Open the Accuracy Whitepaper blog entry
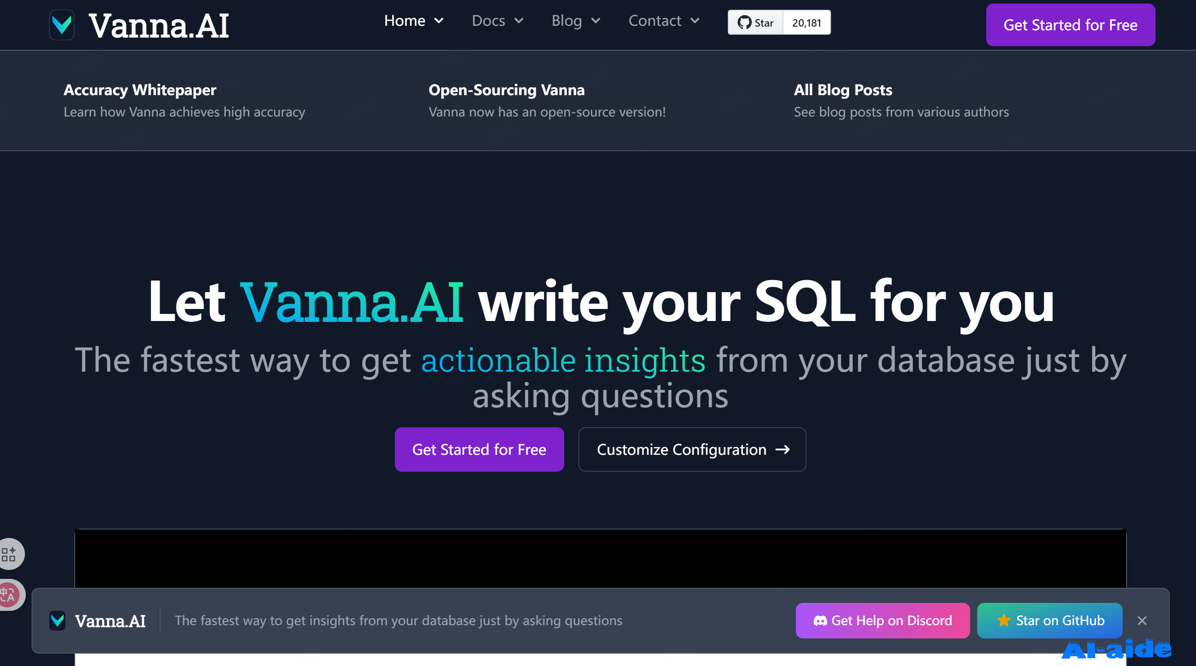Viewport: 1196px width, 666px height. pyautogui.click(x=140, y=89)
